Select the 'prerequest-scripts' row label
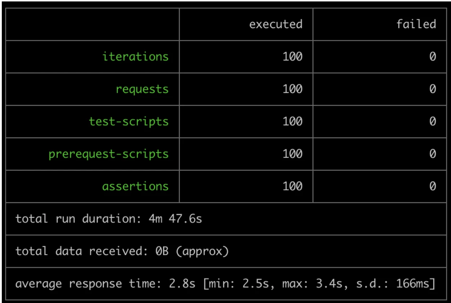This screenshot has width=451, height=303. coord(108,154)
